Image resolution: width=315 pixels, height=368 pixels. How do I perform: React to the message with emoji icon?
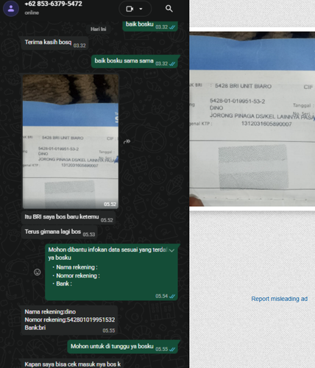38,272
